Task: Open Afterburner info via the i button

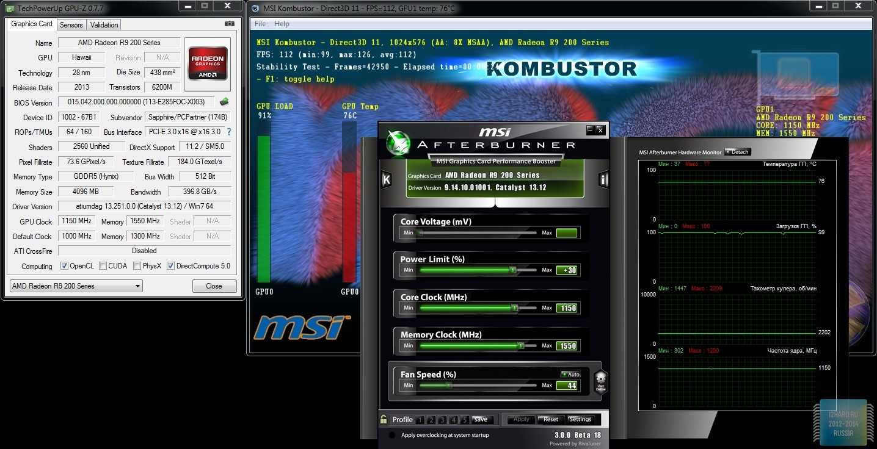Action: pos(603,180)
